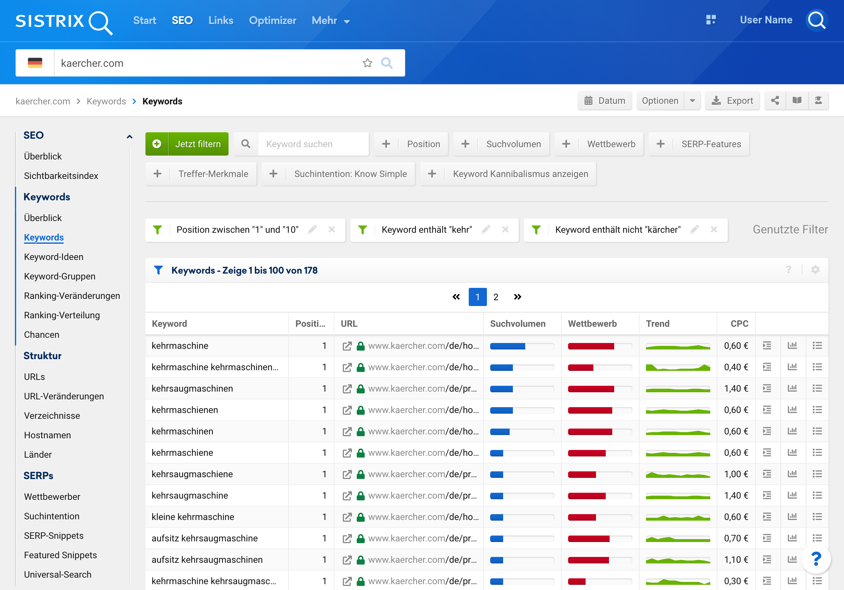Add the Suchintention: Know Simple filter

(x=338, y=174)
